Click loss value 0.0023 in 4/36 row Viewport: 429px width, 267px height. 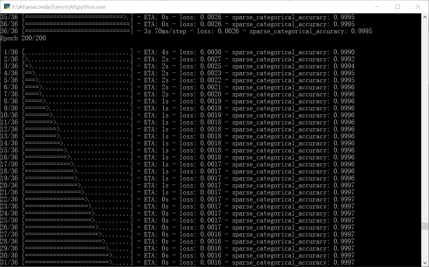pos(211,73)
